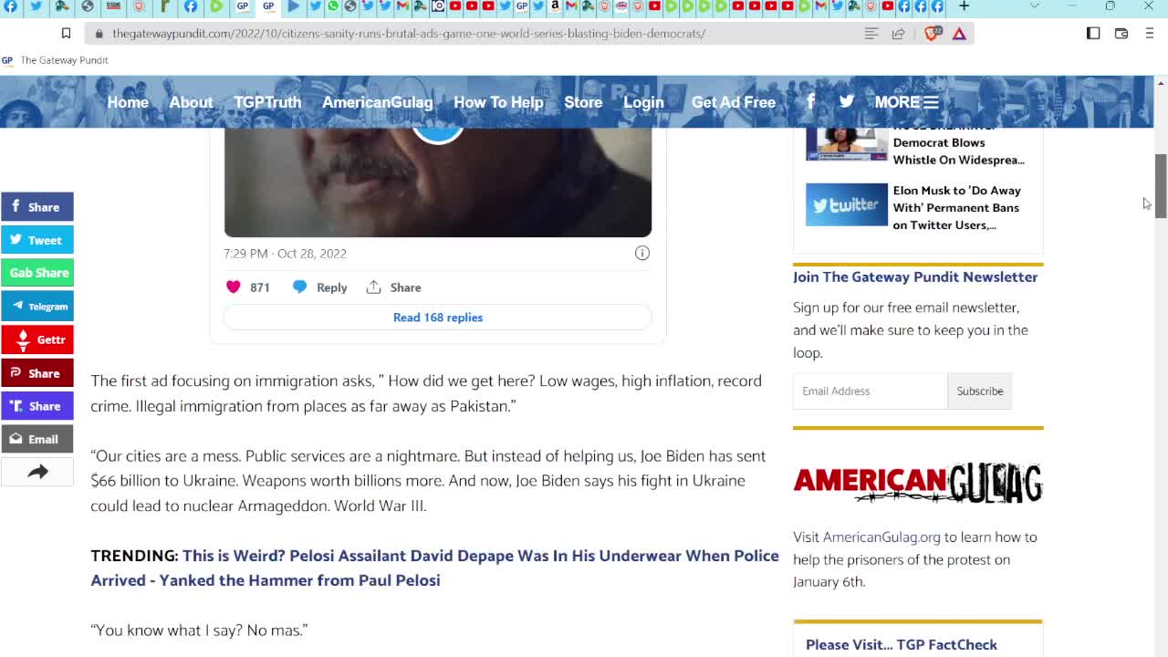Image resolution: width=1168 pixels, height=657 pixels.
Task: Click the address bar URL text
Action: [x=409, y=33]
